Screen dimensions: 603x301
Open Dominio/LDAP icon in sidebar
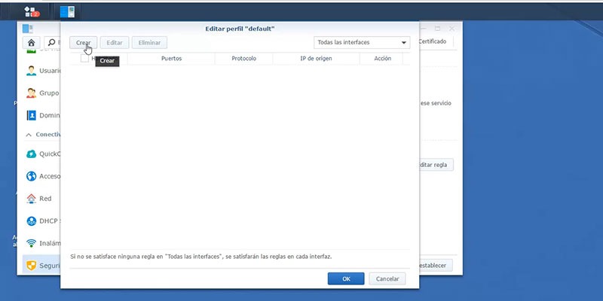31,115
